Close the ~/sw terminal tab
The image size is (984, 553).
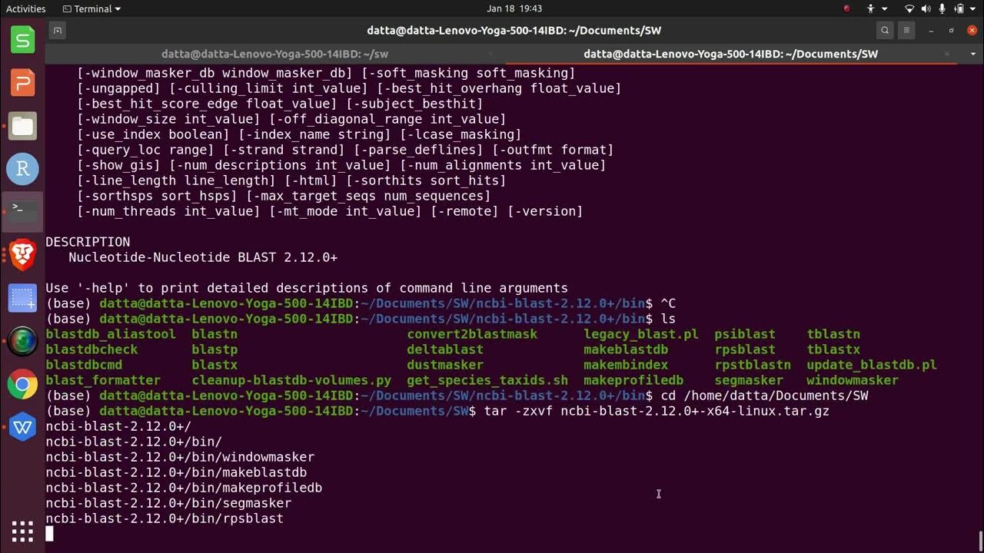click(491, 54)
